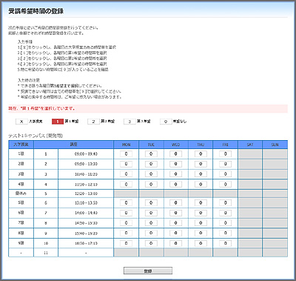Set the WED cell of the 2限 row
The image size is (296, 281).
coord(175,164)
